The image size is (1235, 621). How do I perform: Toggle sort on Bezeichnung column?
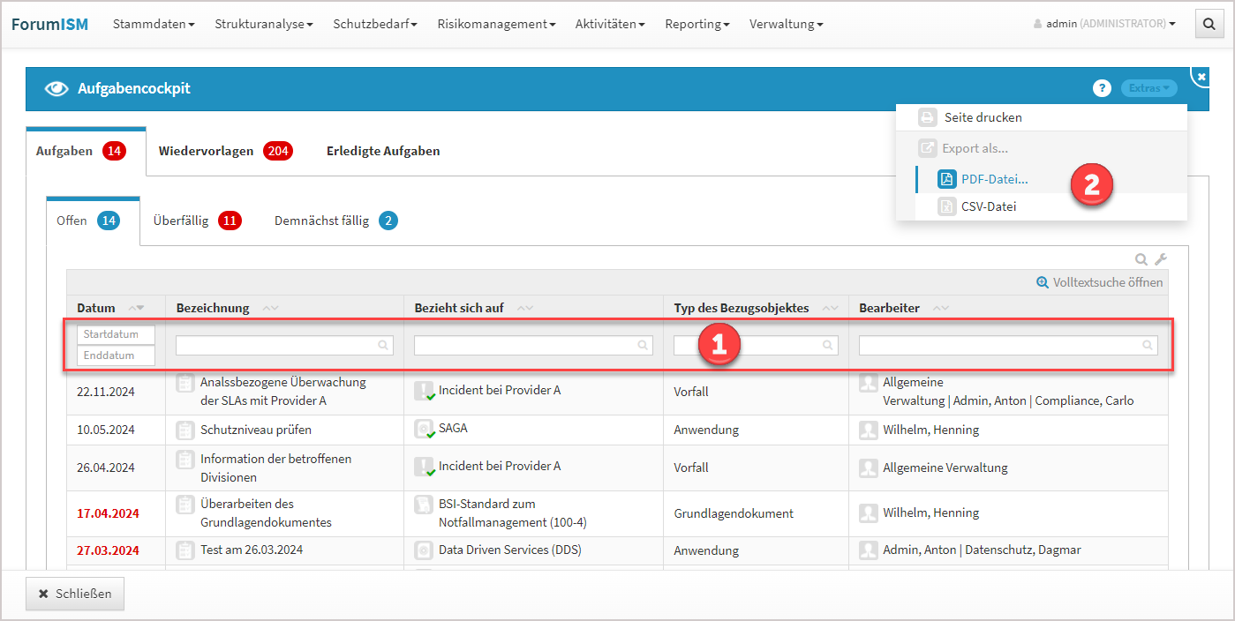[x=270, y=308]
